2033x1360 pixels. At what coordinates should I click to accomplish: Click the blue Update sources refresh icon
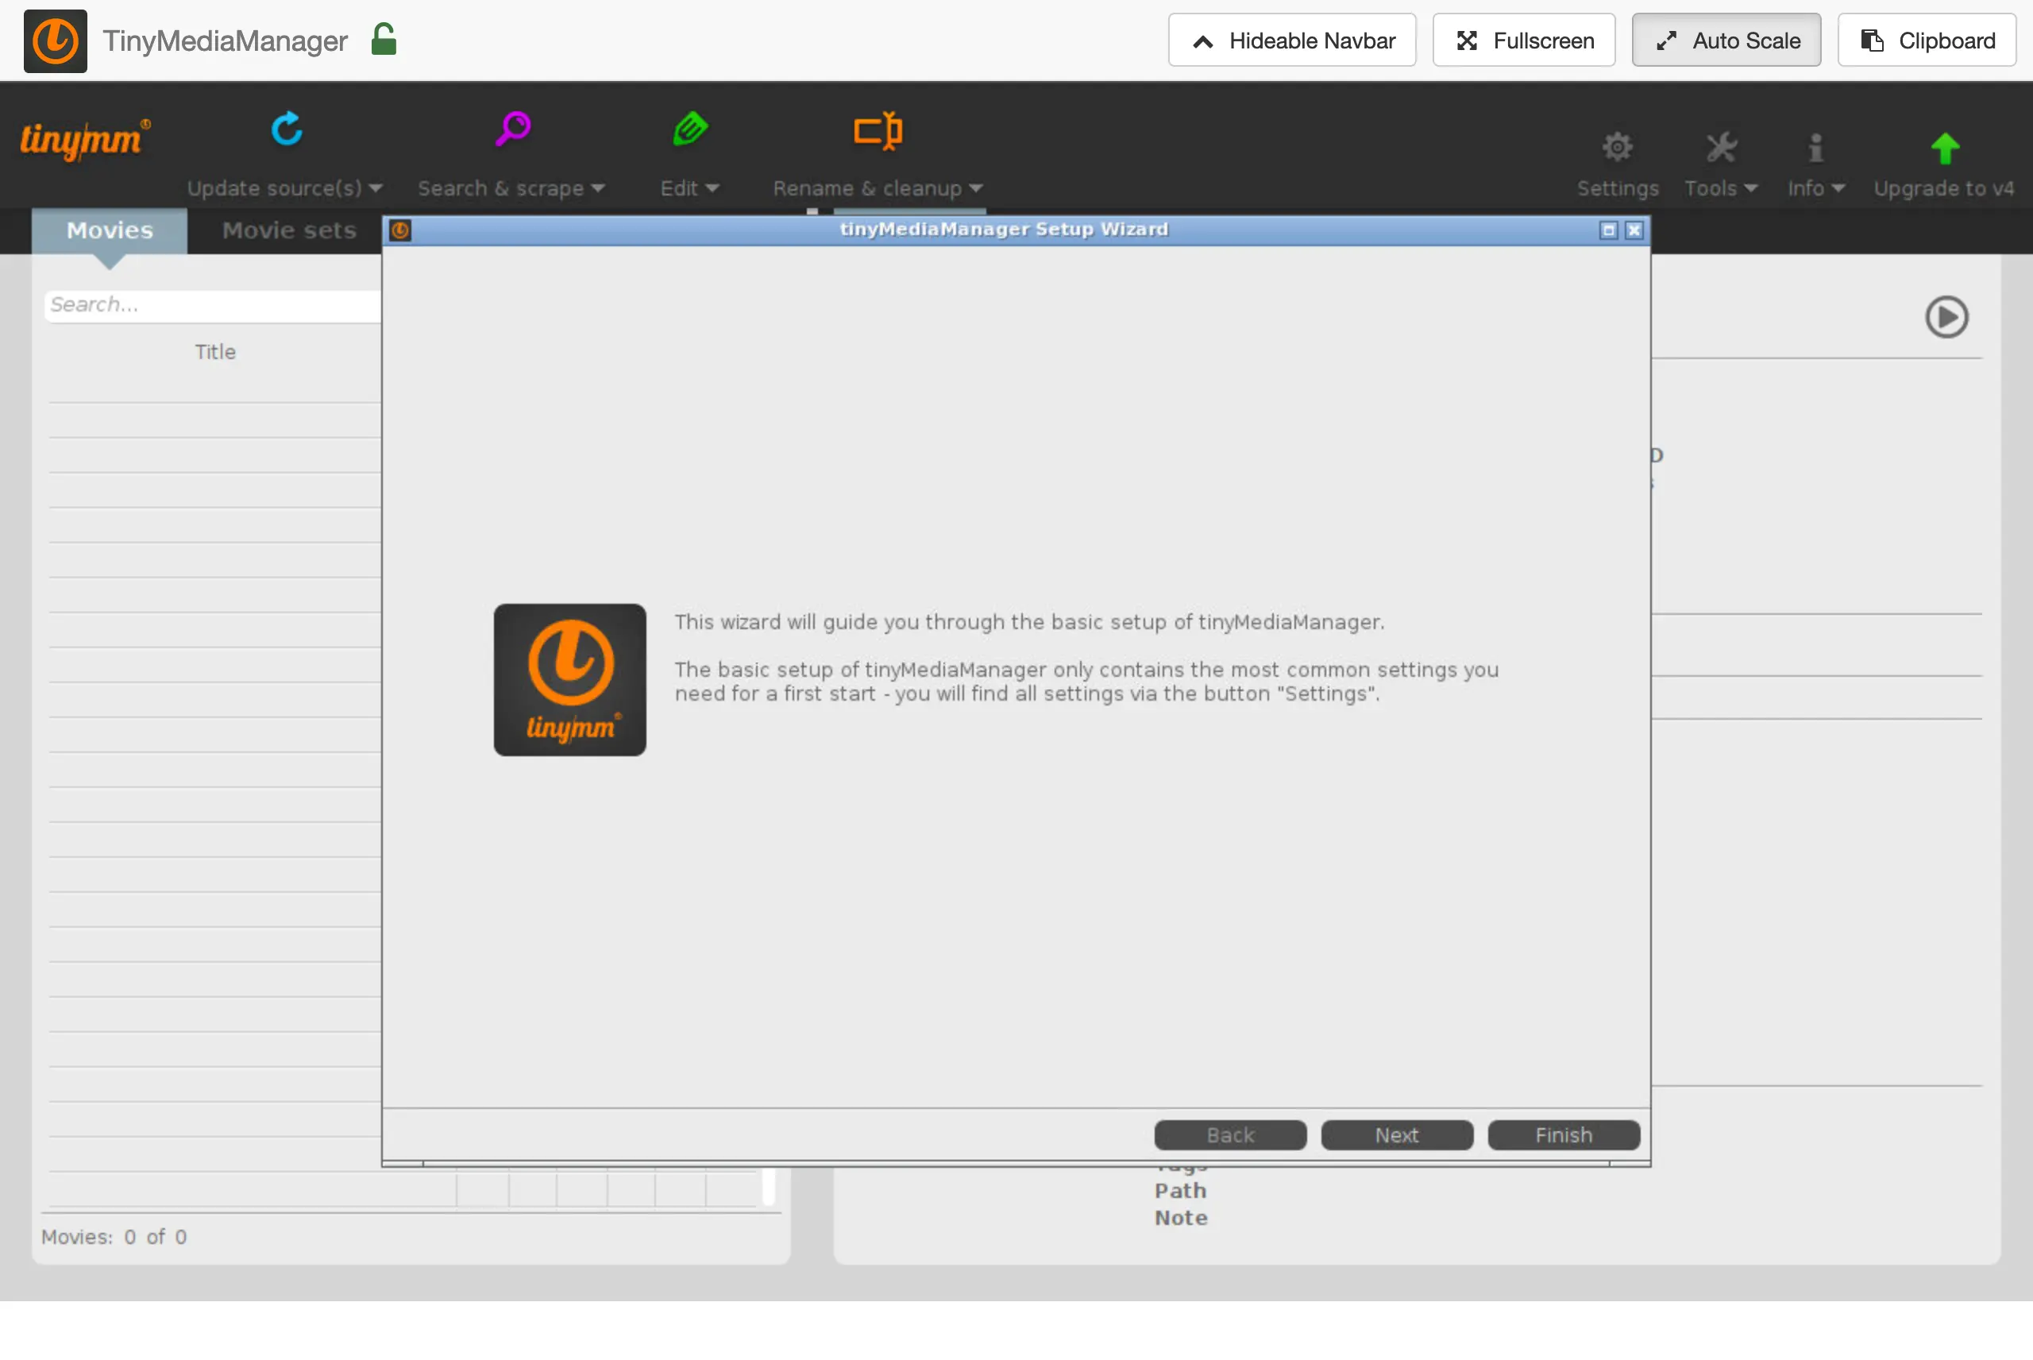[x=286, y=130]
